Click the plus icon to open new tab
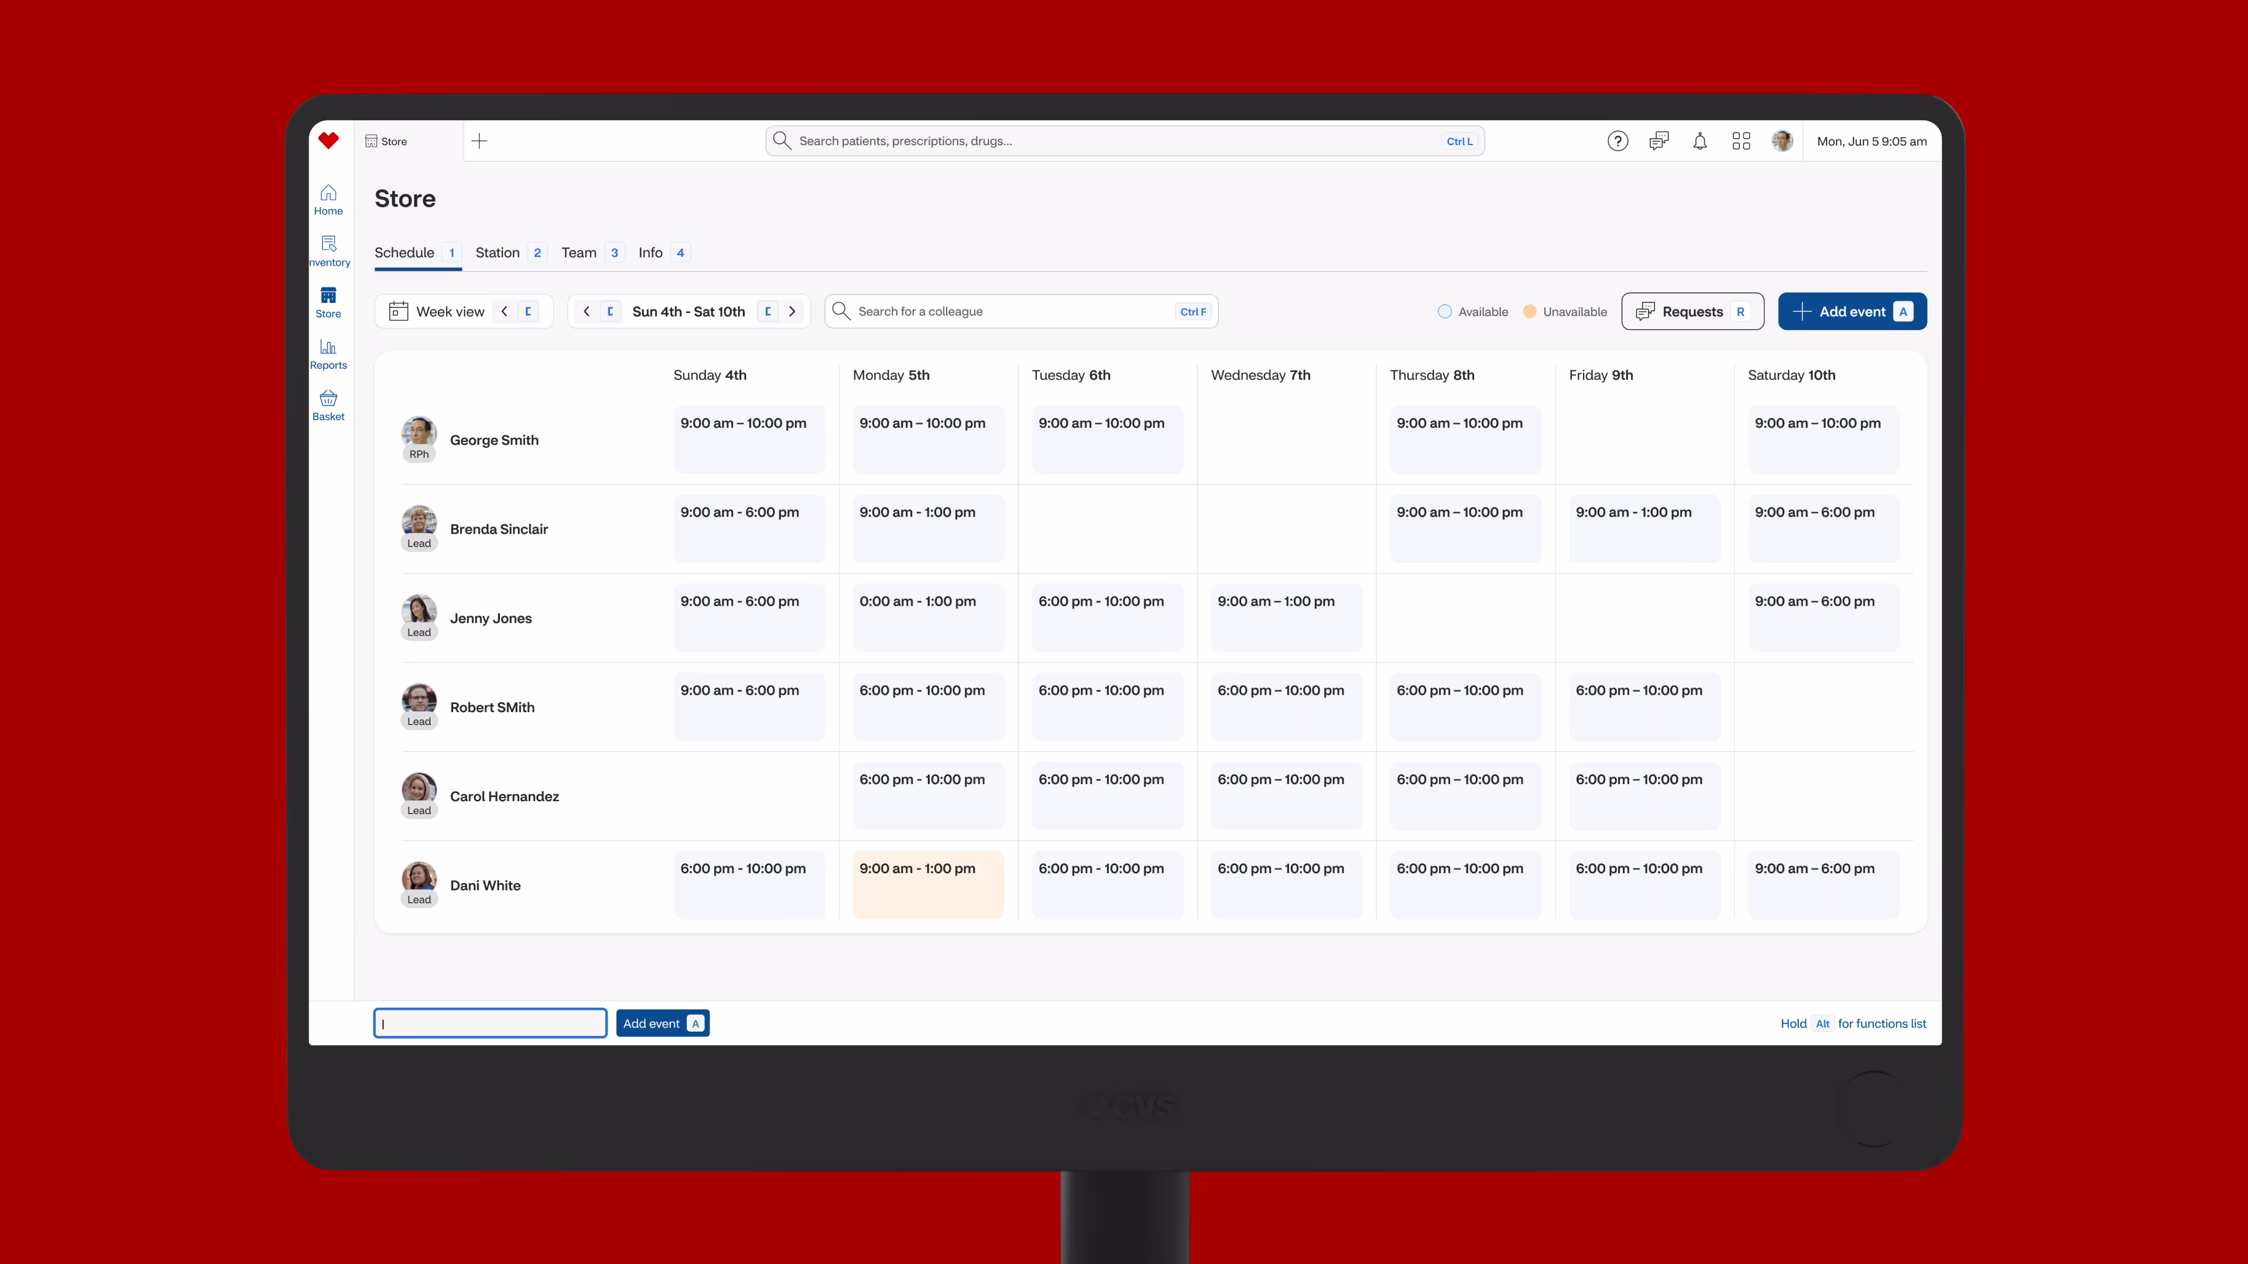 pyautogui.click(x=479, y=141)
